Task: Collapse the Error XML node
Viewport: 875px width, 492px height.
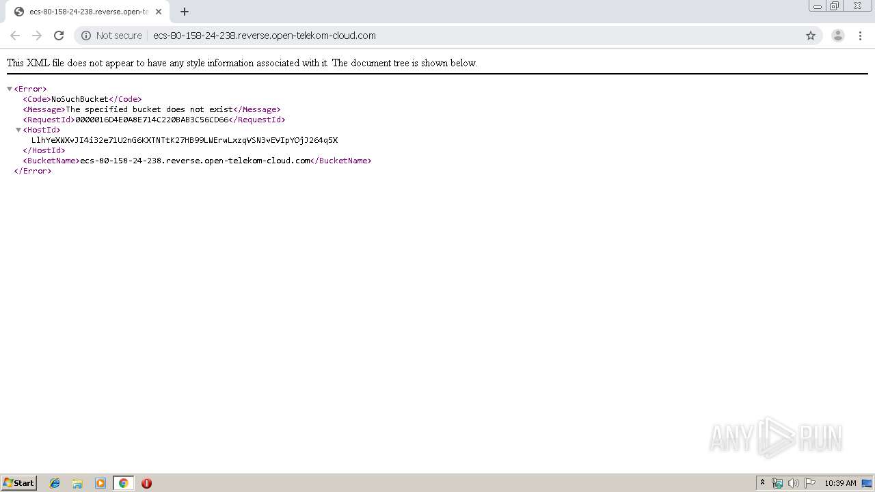Action: point(10,89)
